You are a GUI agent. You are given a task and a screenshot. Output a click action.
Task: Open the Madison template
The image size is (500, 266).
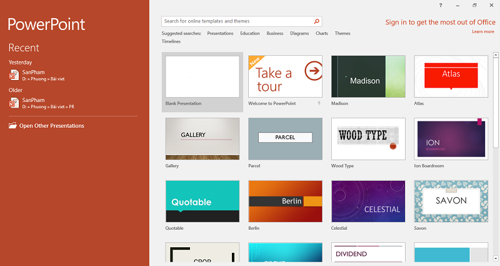point(368,76)
